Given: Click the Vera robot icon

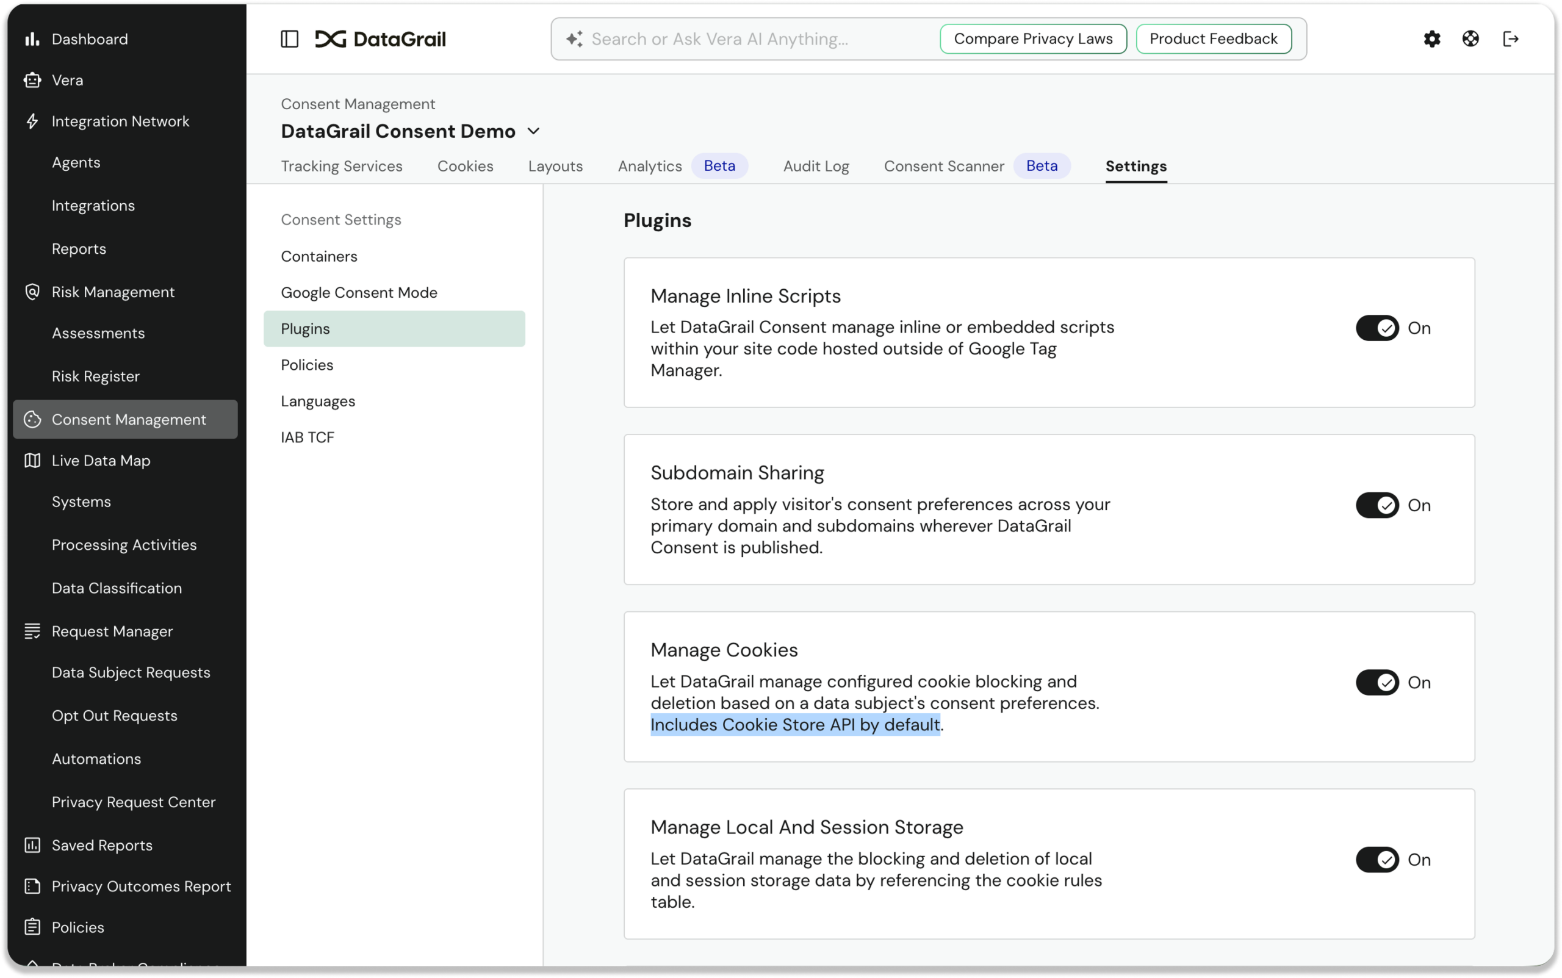Looking at the screenshot, I should pyautogui.click(x=32, y=80).
